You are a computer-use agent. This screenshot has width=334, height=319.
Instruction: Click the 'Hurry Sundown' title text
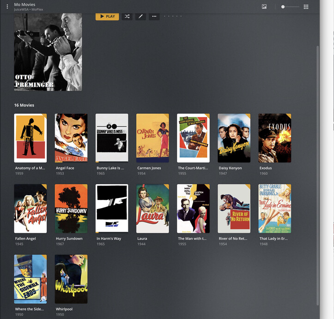69,239
